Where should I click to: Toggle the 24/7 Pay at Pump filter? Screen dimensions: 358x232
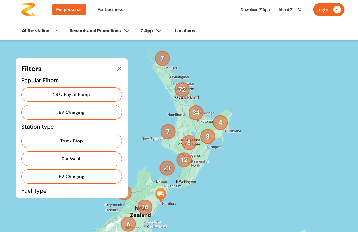(x=72, y=95)
